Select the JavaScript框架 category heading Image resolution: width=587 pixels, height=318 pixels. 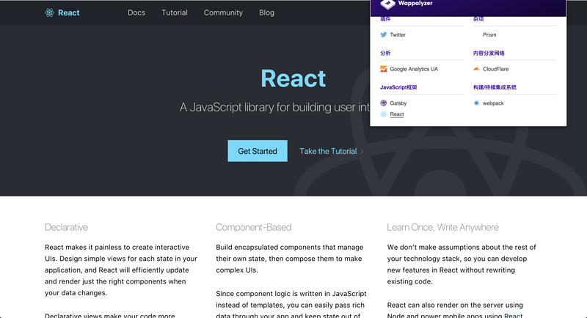398,87
